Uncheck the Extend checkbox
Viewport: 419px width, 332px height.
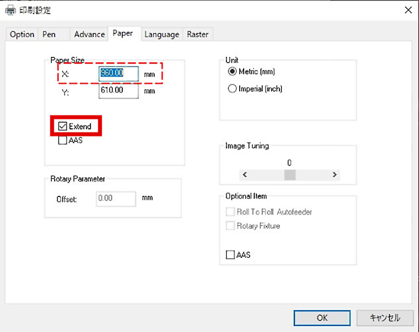coord(63,126)
